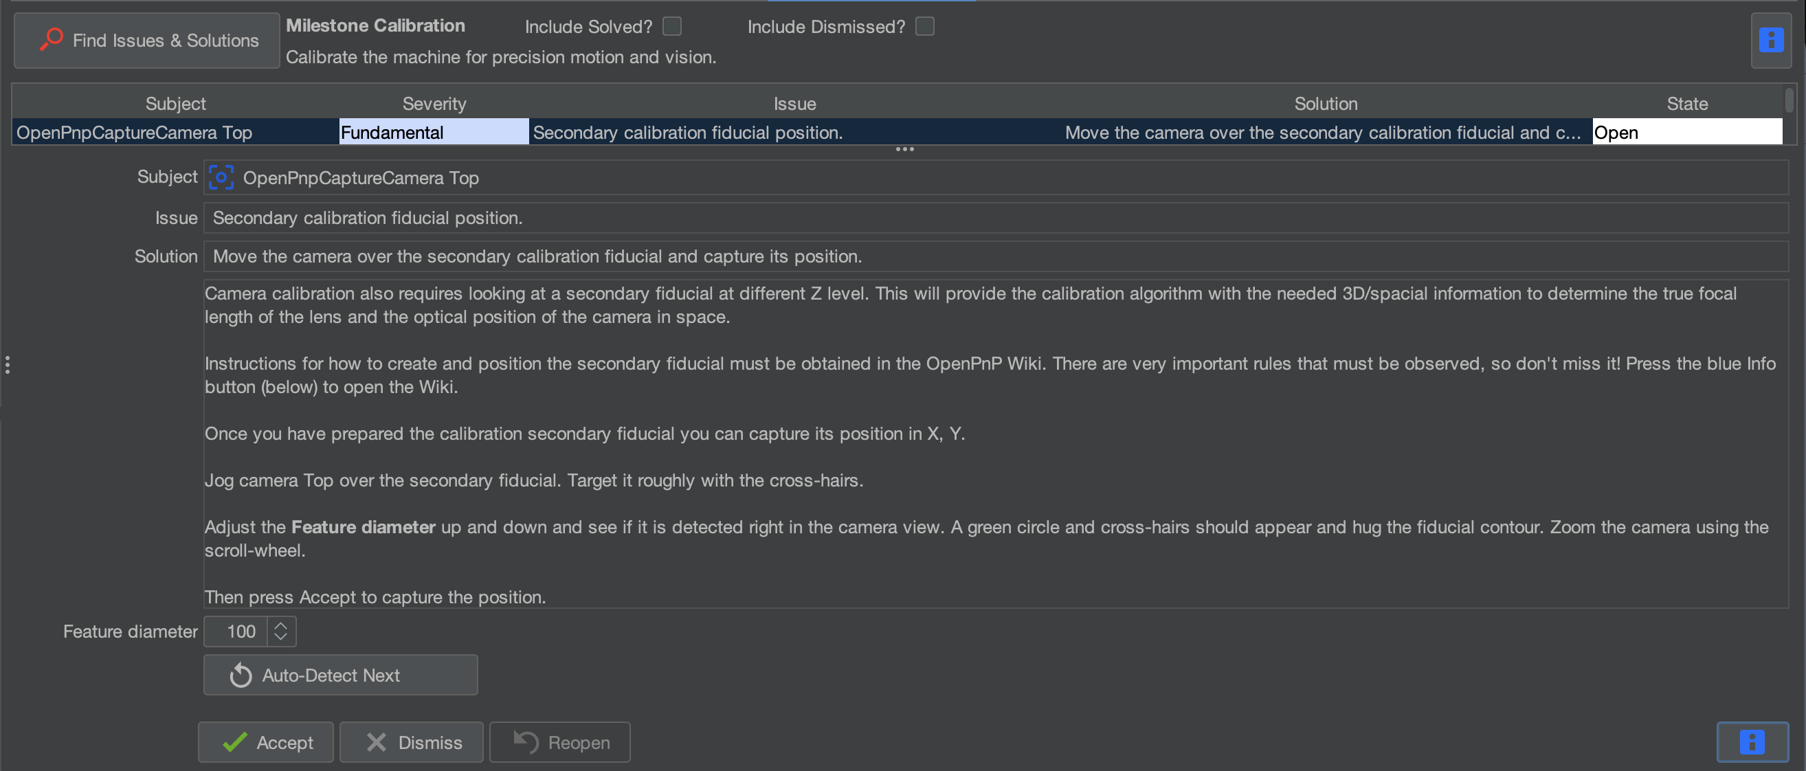This screenshot has height=771, width=1806.
Task: Click the camera icon beside OpenPnpCaptureCamera Top
Action: pyautogui.click(x=221, y=177)
